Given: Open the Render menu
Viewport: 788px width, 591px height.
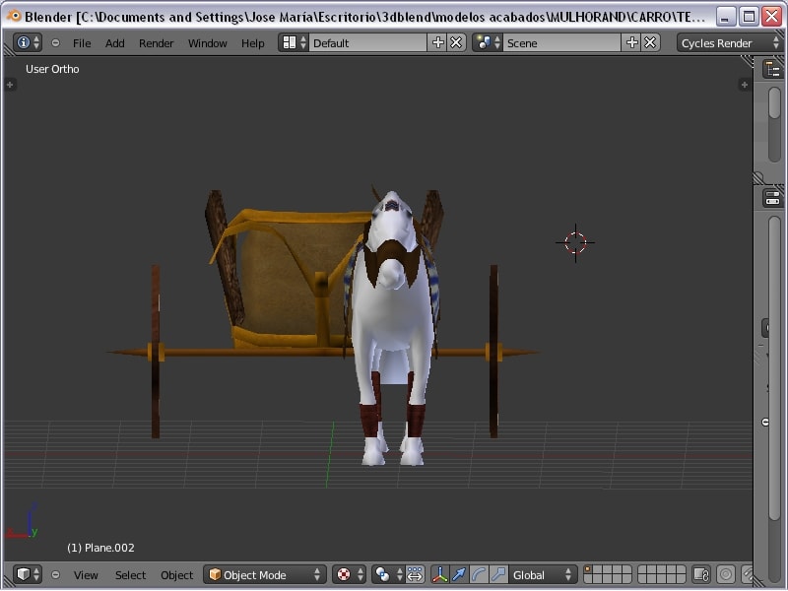Looking at the screenshot, I should pyautogui.click(x=156, y=42).
